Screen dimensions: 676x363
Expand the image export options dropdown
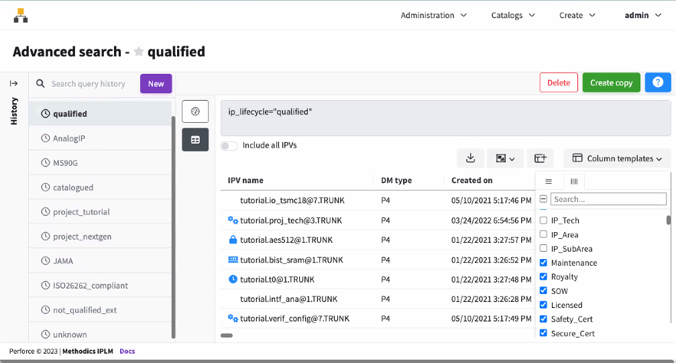505,158
